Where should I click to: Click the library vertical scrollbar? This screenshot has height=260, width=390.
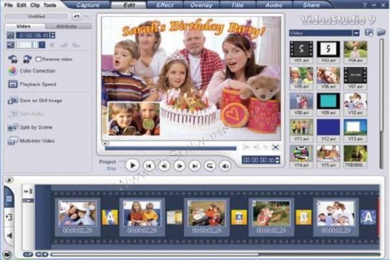382,103
